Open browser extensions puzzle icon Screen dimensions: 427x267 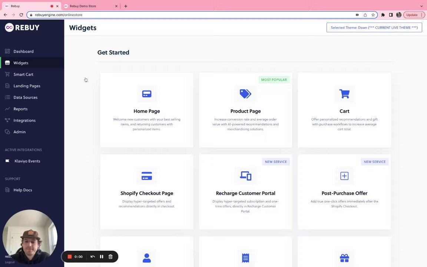pos(383,15)
